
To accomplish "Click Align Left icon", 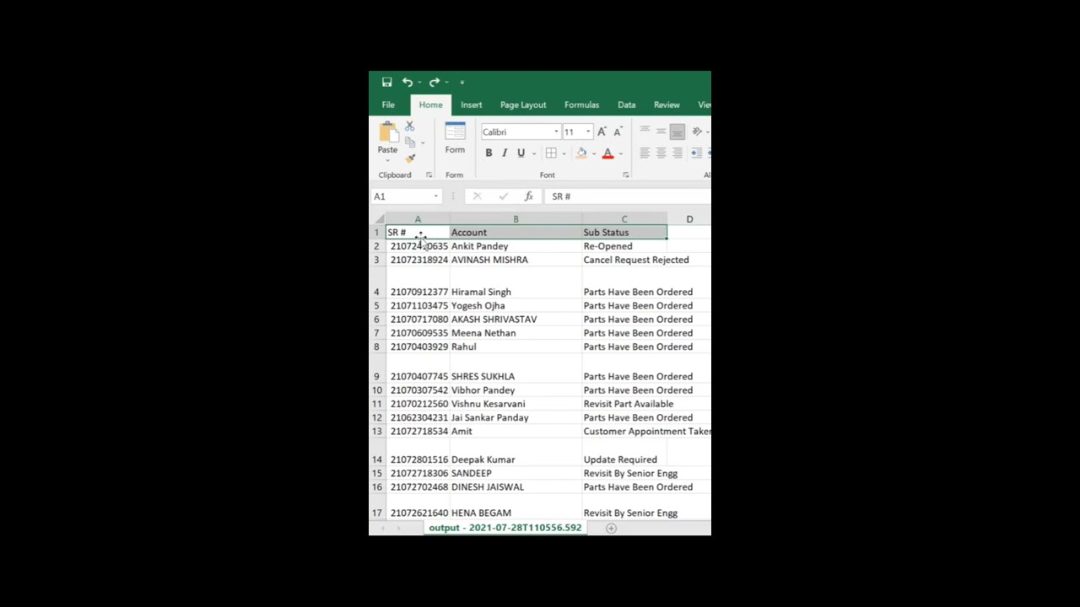I will point(645,153).
